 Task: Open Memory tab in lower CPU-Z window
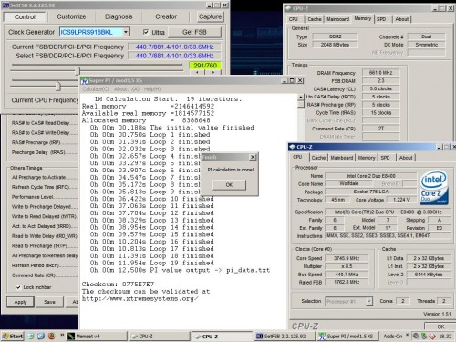[367, 158]
